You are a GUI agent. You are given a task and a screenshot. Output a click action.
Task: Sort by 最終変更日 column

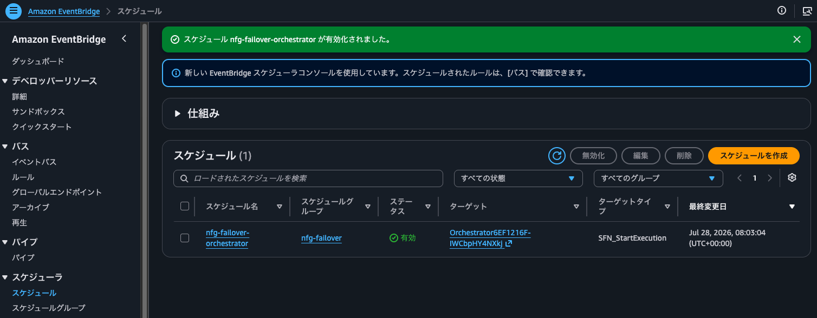click(792, 207)
